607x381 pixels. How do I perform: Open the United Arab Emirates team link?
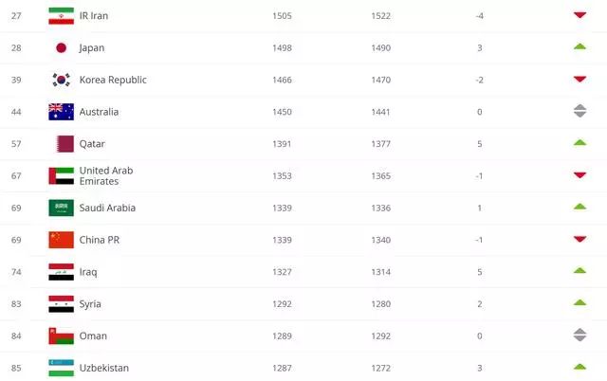coord(106,176)
